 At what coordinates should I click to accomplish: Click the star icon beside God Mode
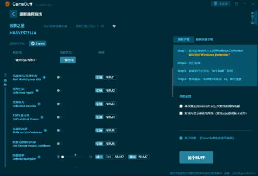pyautogui.click(x=44, y=77)
